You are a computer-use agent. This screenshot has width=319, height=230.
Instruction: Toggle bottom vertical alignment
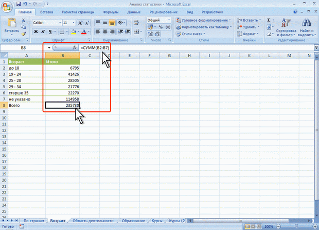(x=112, y=22)
